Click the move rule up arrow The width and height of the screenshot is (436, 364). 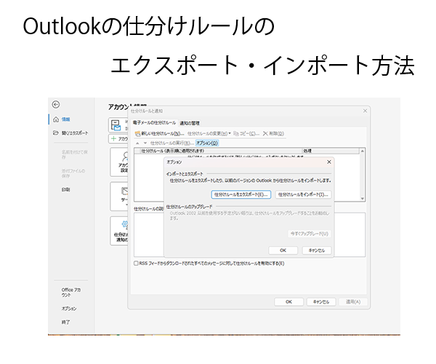136,143
